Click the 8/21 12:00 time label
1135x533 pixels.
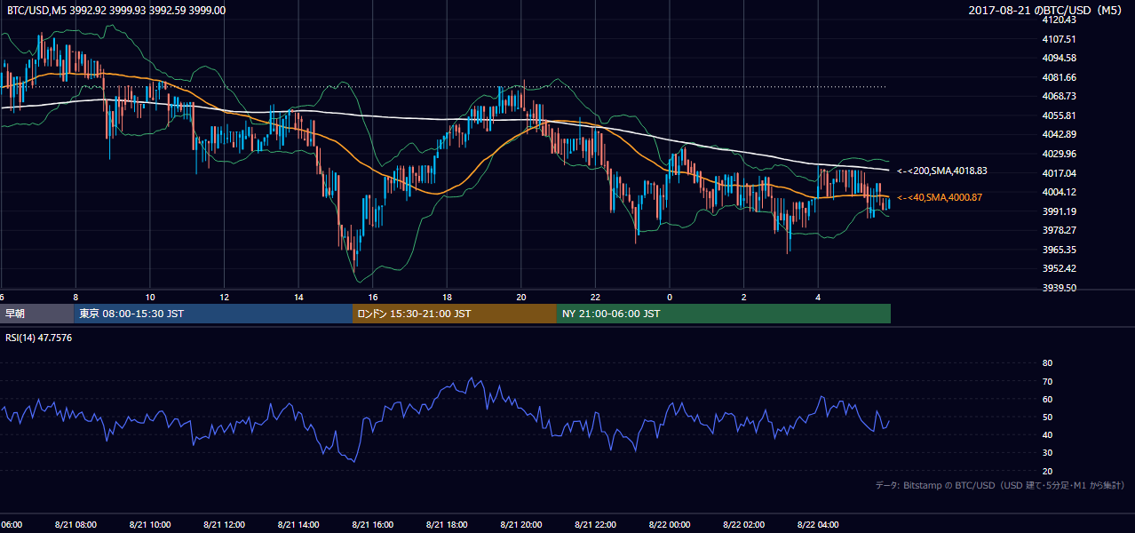pos(224,525)
